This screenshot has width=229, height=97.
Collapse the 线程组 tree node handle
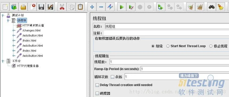tap(8, 21)
